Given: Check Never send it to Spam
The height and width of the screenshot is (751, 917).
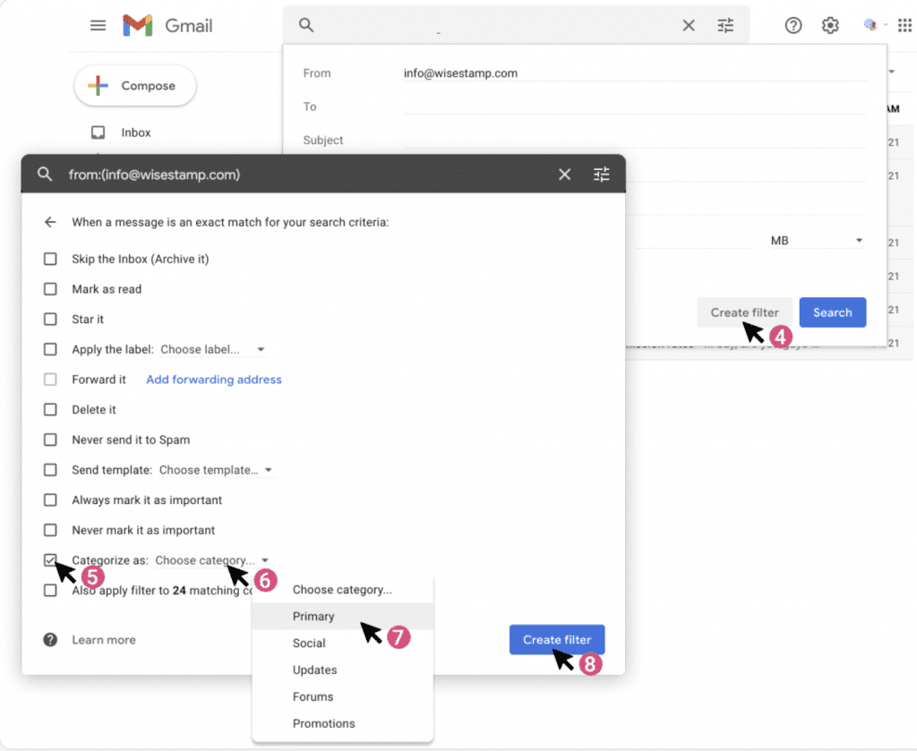Looking at the screenshot, I should tap(50, 440).
